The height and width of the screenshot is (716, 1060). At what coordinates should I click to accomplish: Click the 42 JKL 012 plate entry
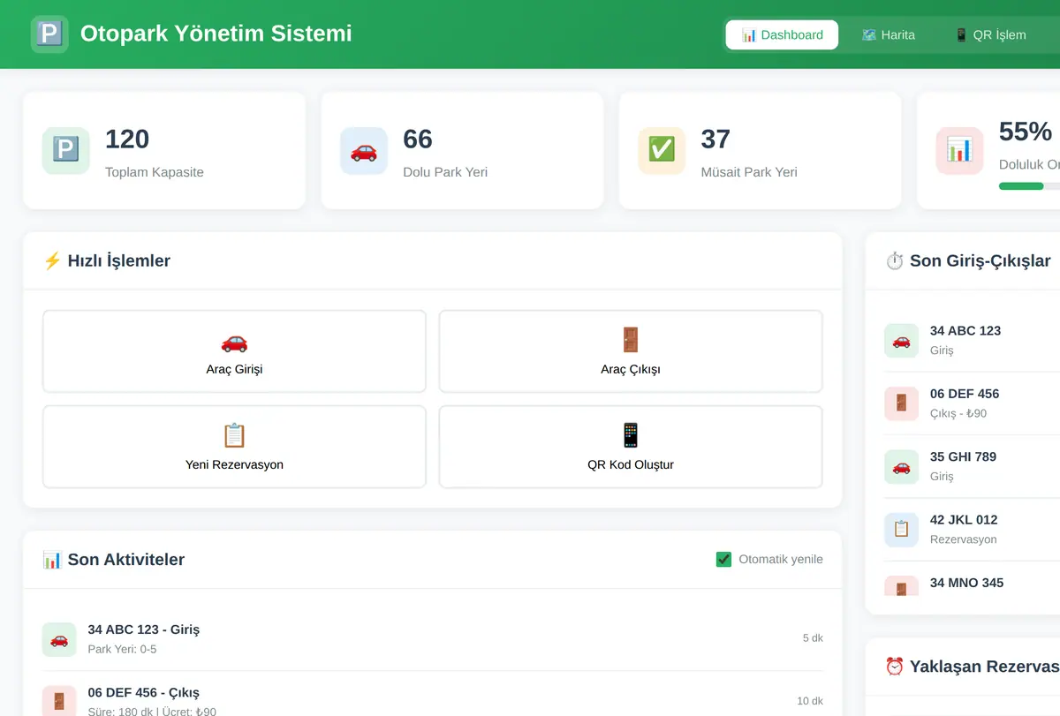pyautogui.click(x=964, y=519)
